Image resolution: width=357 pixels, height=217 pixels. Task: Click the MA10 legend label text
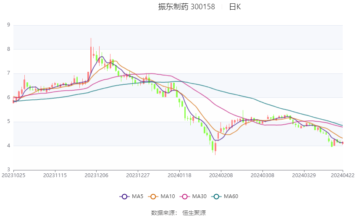pyautogui.click(x=168, y=196)
